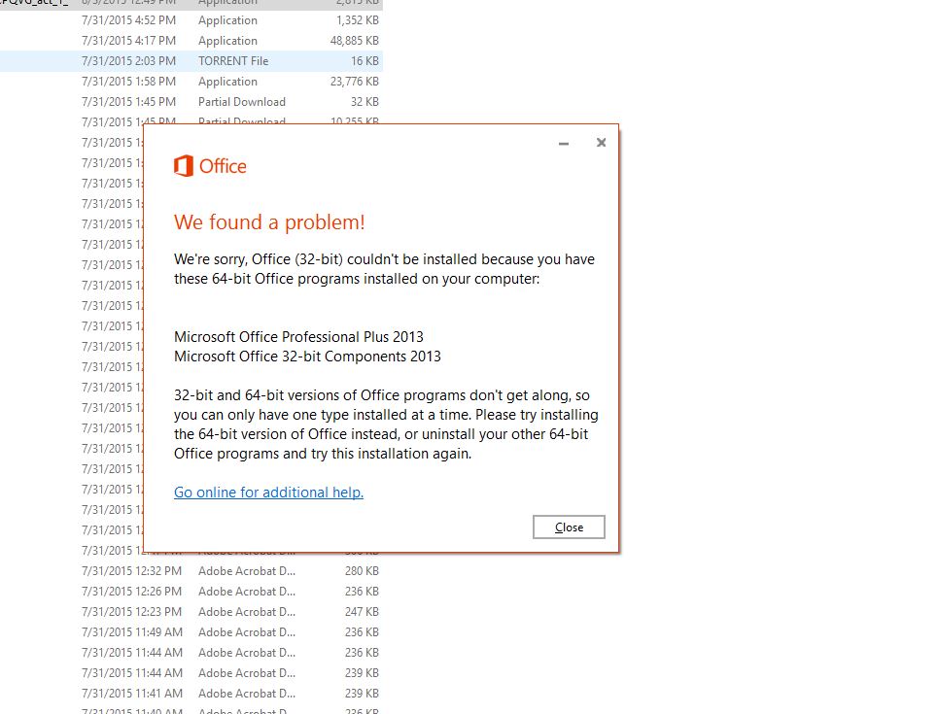Dismiss the Office dialog with the X icon

602,143
